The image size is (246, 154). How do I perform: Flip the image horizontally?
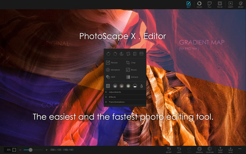point(135,54)
